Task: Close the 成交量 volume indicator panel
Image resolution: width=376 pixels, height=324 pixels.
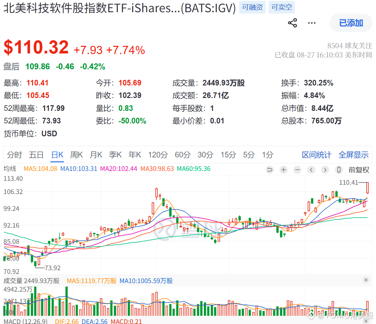Action: point(366,280)
